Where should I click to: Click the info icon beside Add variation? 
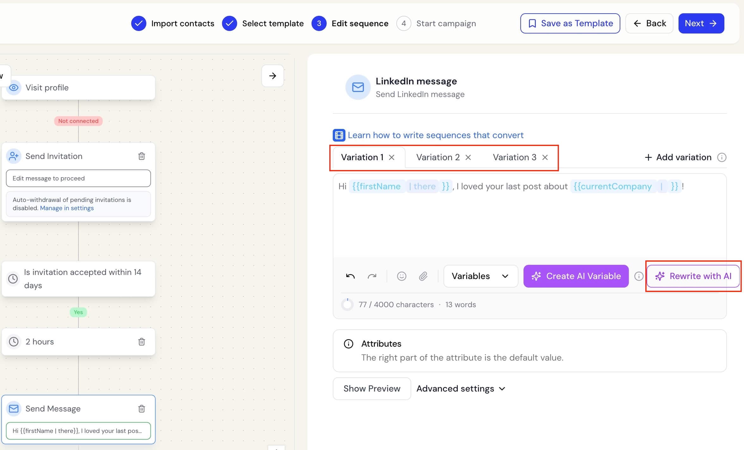point(722,157)
